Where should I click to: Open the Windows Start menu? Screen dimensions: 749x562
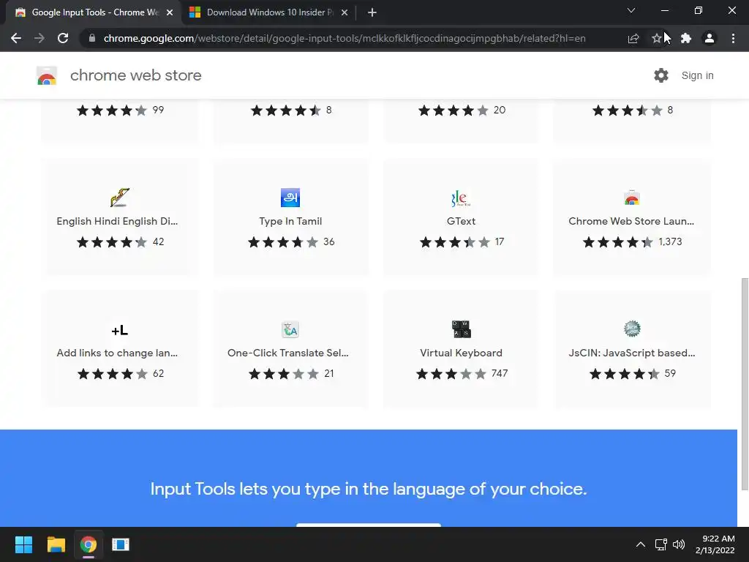tap(23, 544)
